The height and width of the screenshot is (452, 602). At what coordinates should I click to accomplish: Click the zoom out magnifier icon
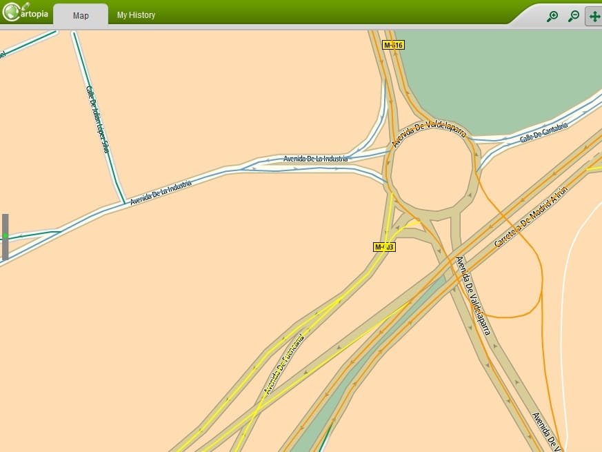tap(573, 16)
